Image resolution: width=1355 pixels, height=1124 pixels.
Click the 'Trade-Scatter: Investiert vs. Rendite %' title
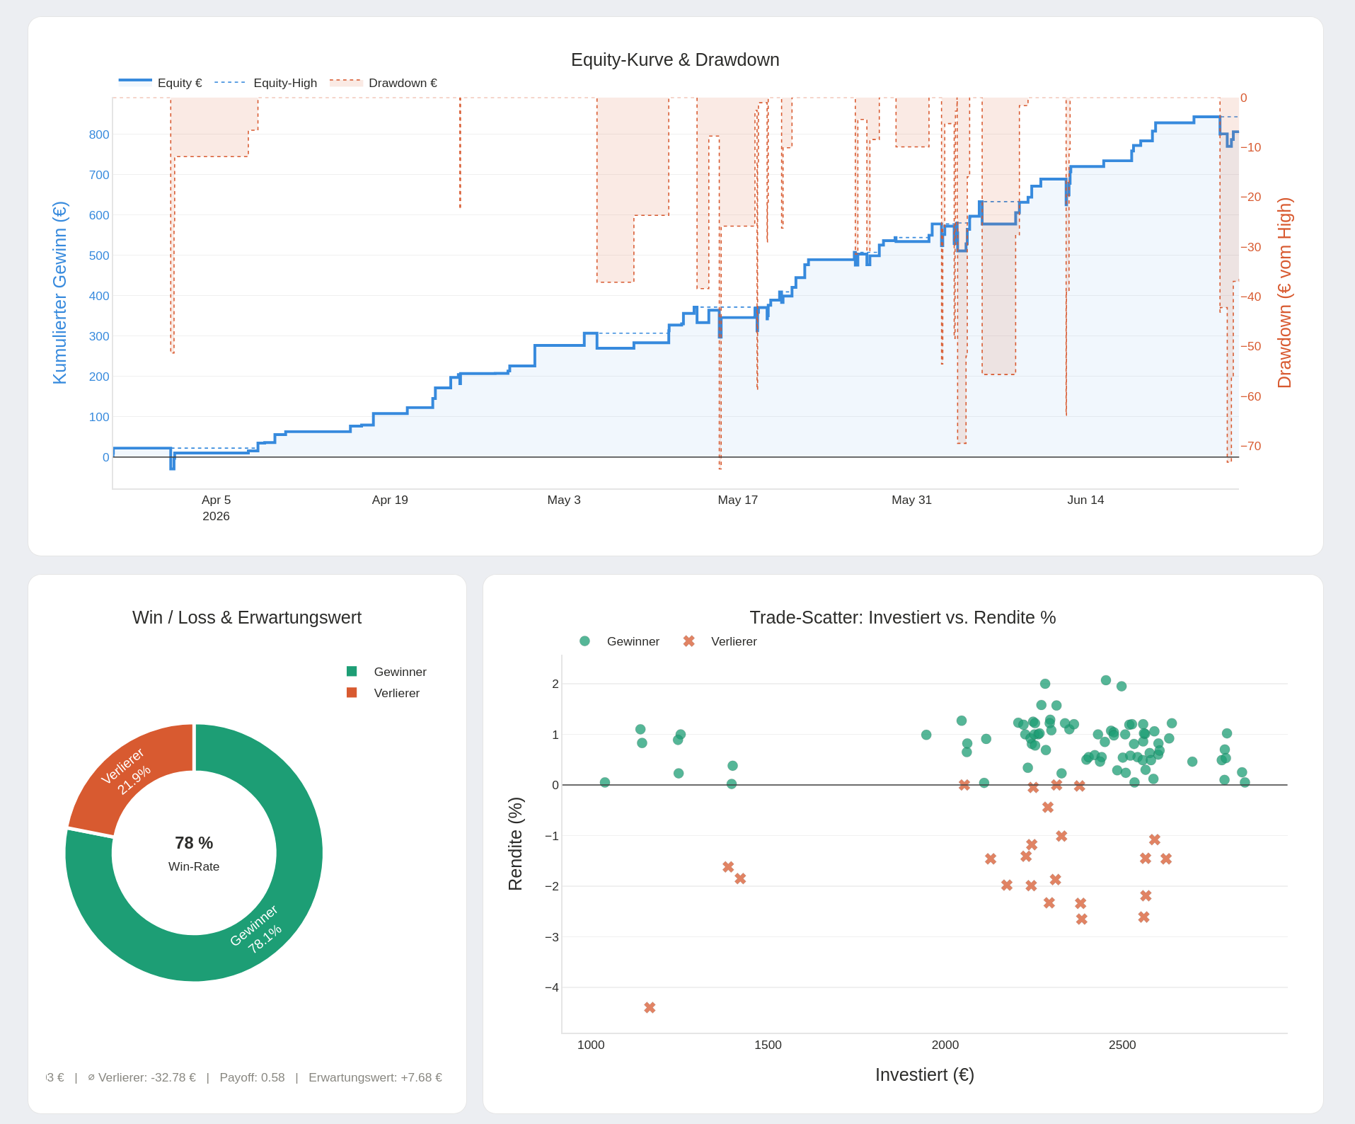pos(903,617)
